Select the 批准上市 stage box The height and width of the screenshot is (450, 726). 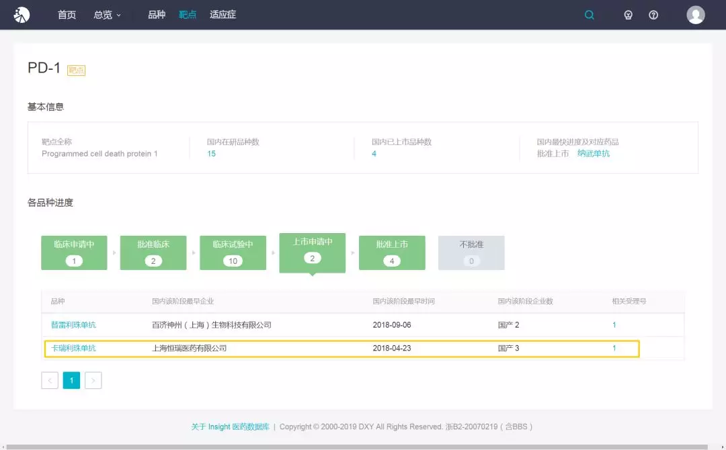pyautogui.click(x=392, y=253)
